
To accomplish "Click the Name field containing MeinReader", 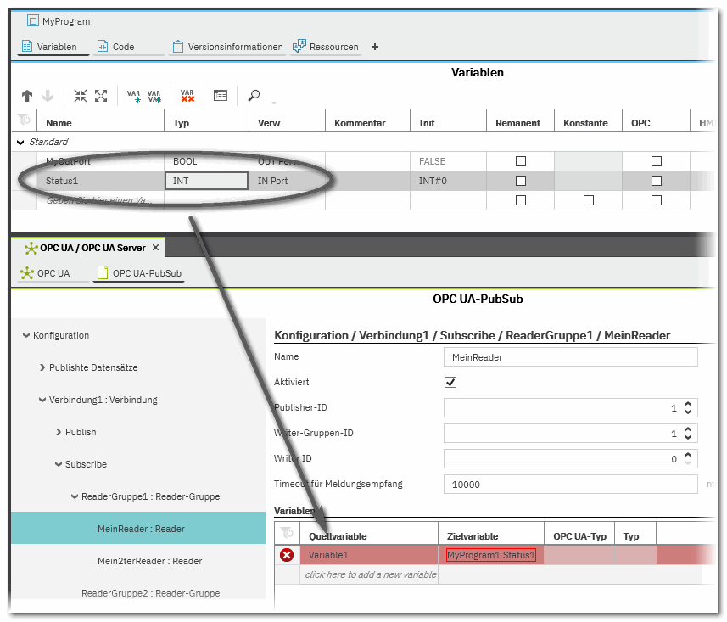I will pyautogui.click(x=570, y=357).
